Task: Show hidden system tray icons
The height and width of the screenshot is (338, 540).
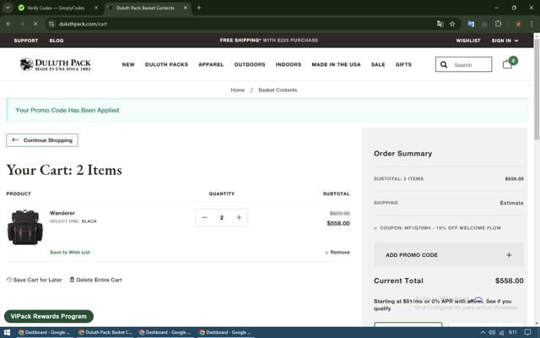Action: click(x=483, y=332)
